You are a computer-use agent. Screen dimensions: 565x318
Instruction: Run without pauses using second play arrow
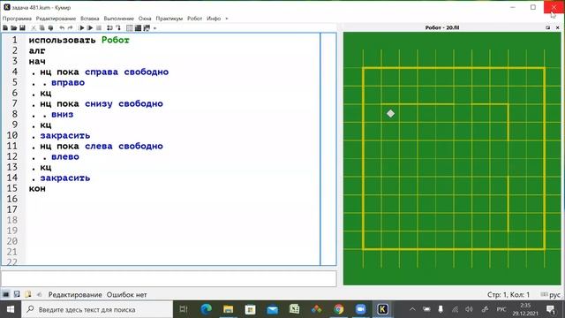pos(90,27)
